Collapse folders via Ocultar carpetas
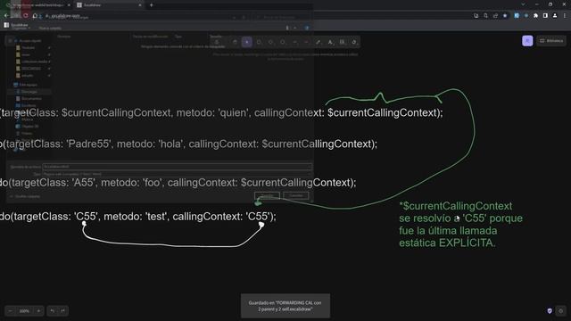The width and height of the screenshot is (571, 321). click(x=25, y=196)
